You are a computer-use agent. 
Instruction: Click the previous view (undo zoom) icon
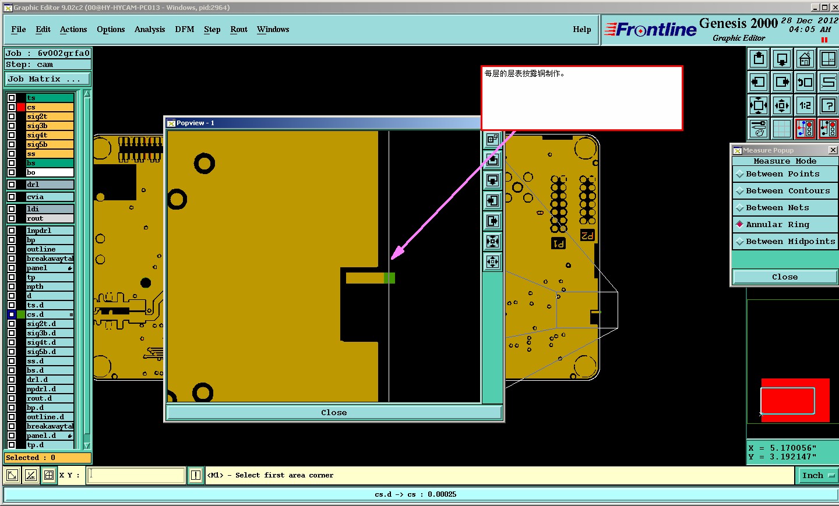(x=805, y=82)
